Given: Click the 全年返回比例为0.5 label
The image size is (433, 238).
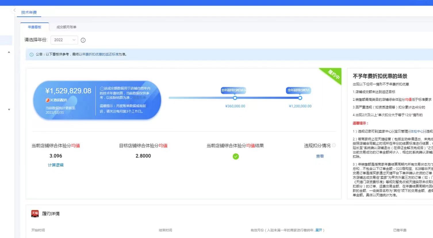Looking at the screenshot, I should (x=233, y=90).
